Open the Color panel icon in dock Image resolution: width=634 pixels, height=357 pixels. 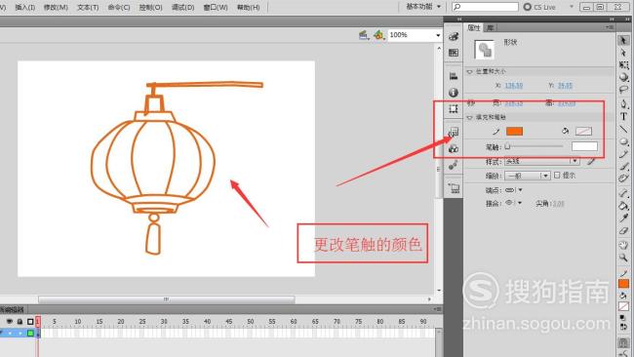pos(454,36)
